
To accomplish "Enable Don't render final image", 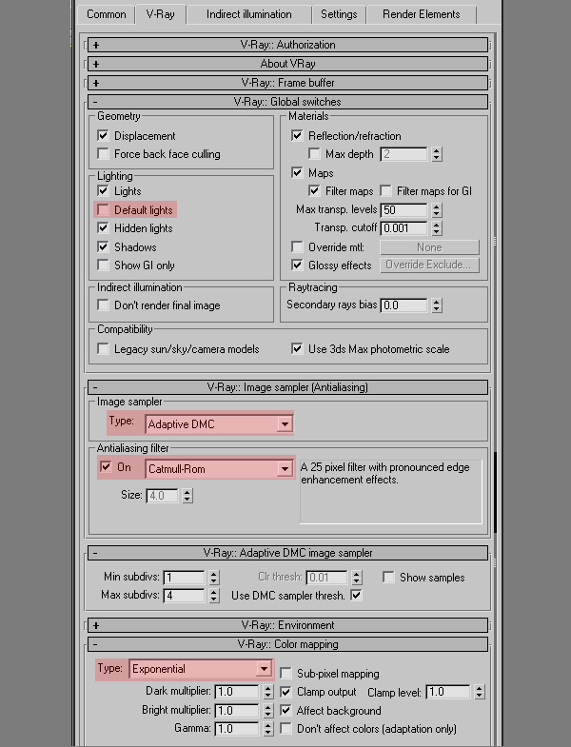I will 103,305.
